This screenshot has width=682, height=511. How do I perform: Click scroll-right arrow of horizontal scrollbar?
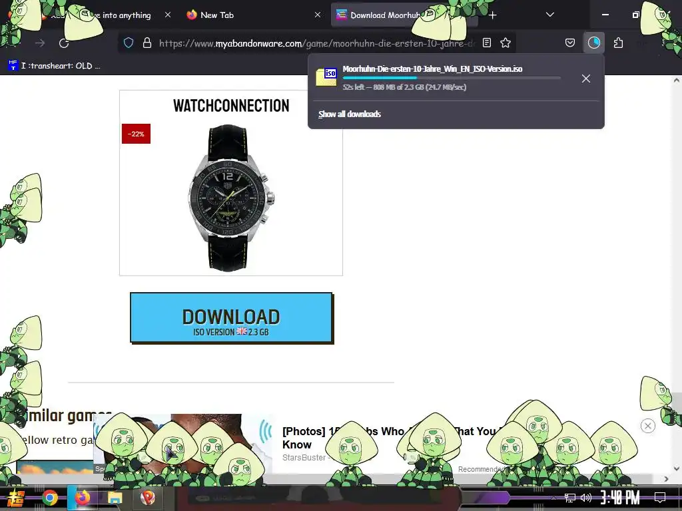(666, 479)
